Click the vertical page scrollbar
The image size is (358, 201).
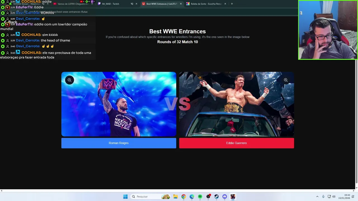click(356, 122)
